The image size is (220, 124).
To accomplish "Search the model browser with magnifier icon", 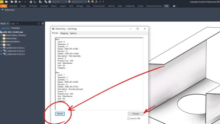I will tap(39, 23).
